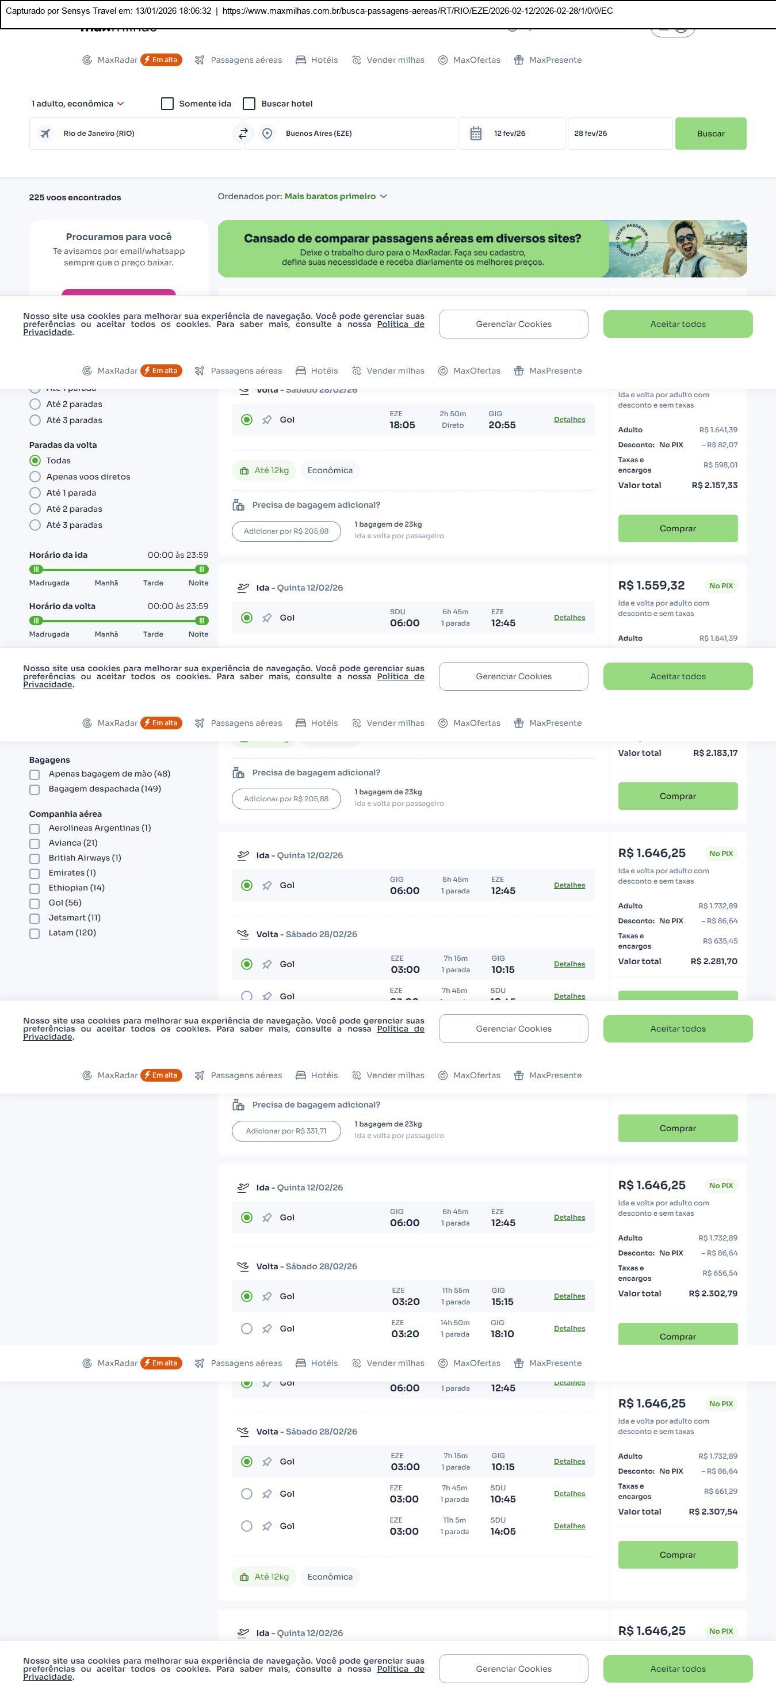Go to 'Vender milhas' in top navigation
Viewport: 776px width, 1697px height.
(388, 60)
